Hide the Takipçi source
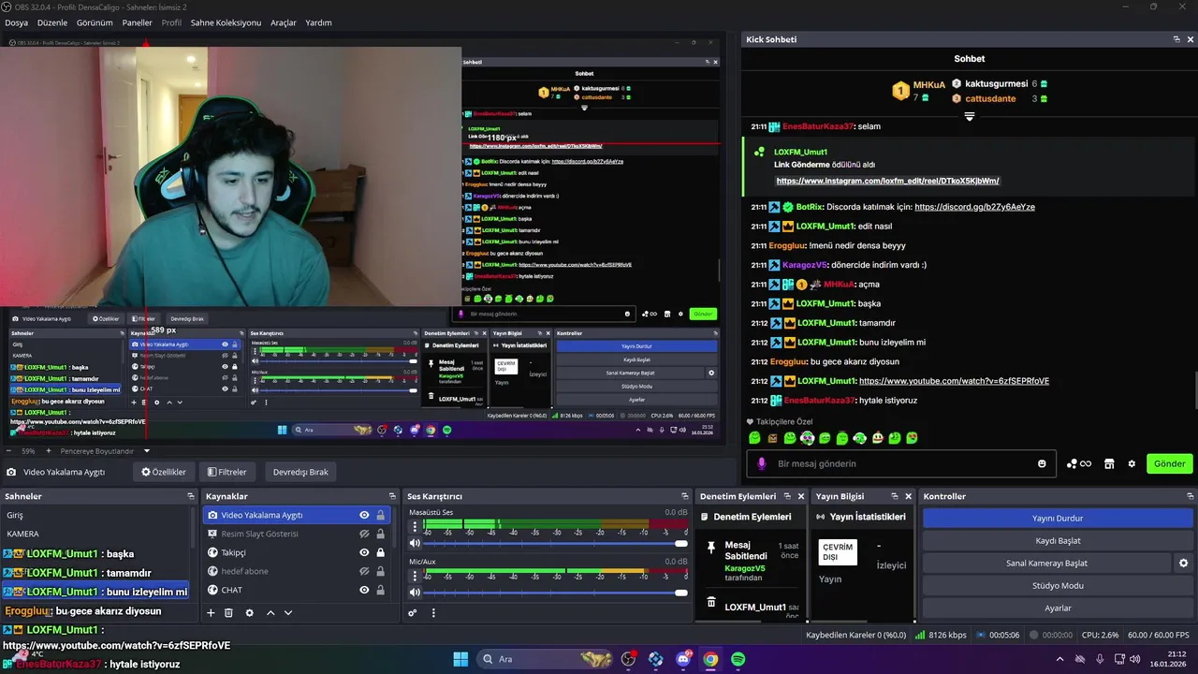 (x=364, y=552)
